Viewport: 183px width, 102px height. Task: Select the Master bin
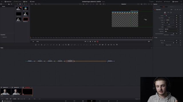point(4,7)
